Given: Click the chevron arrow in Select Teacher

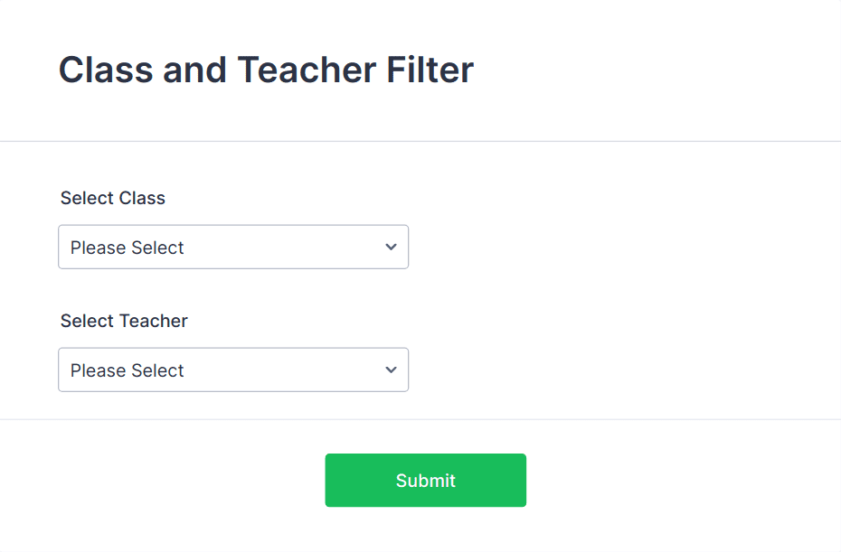Looking at the screenshot, I should pos(391,370).
